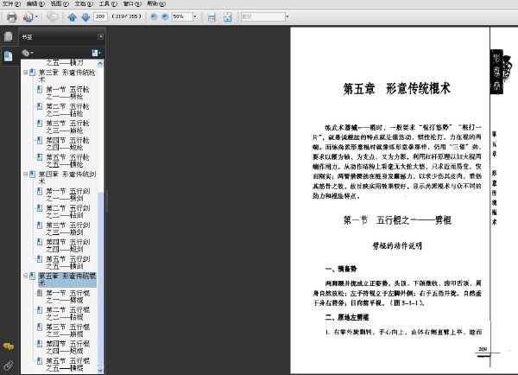Open the attachments paperclip panel

[9, 365]
